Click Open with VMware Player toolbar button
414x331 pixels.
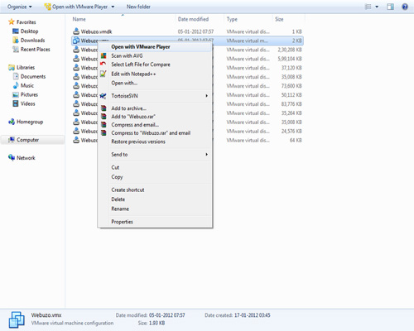[76, 7]
